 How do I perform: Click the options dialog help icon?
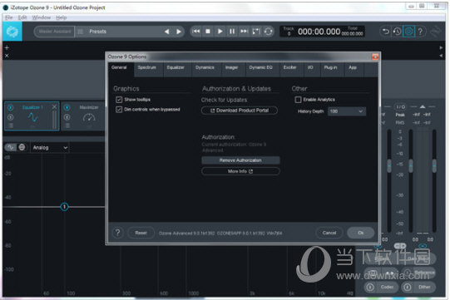[117, 233]
